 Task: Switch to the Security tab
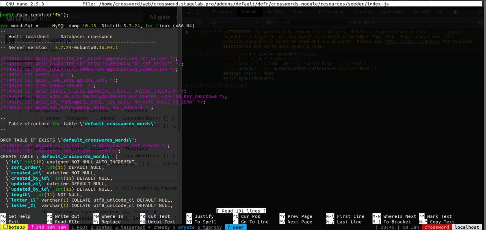(x=422, y=12)
